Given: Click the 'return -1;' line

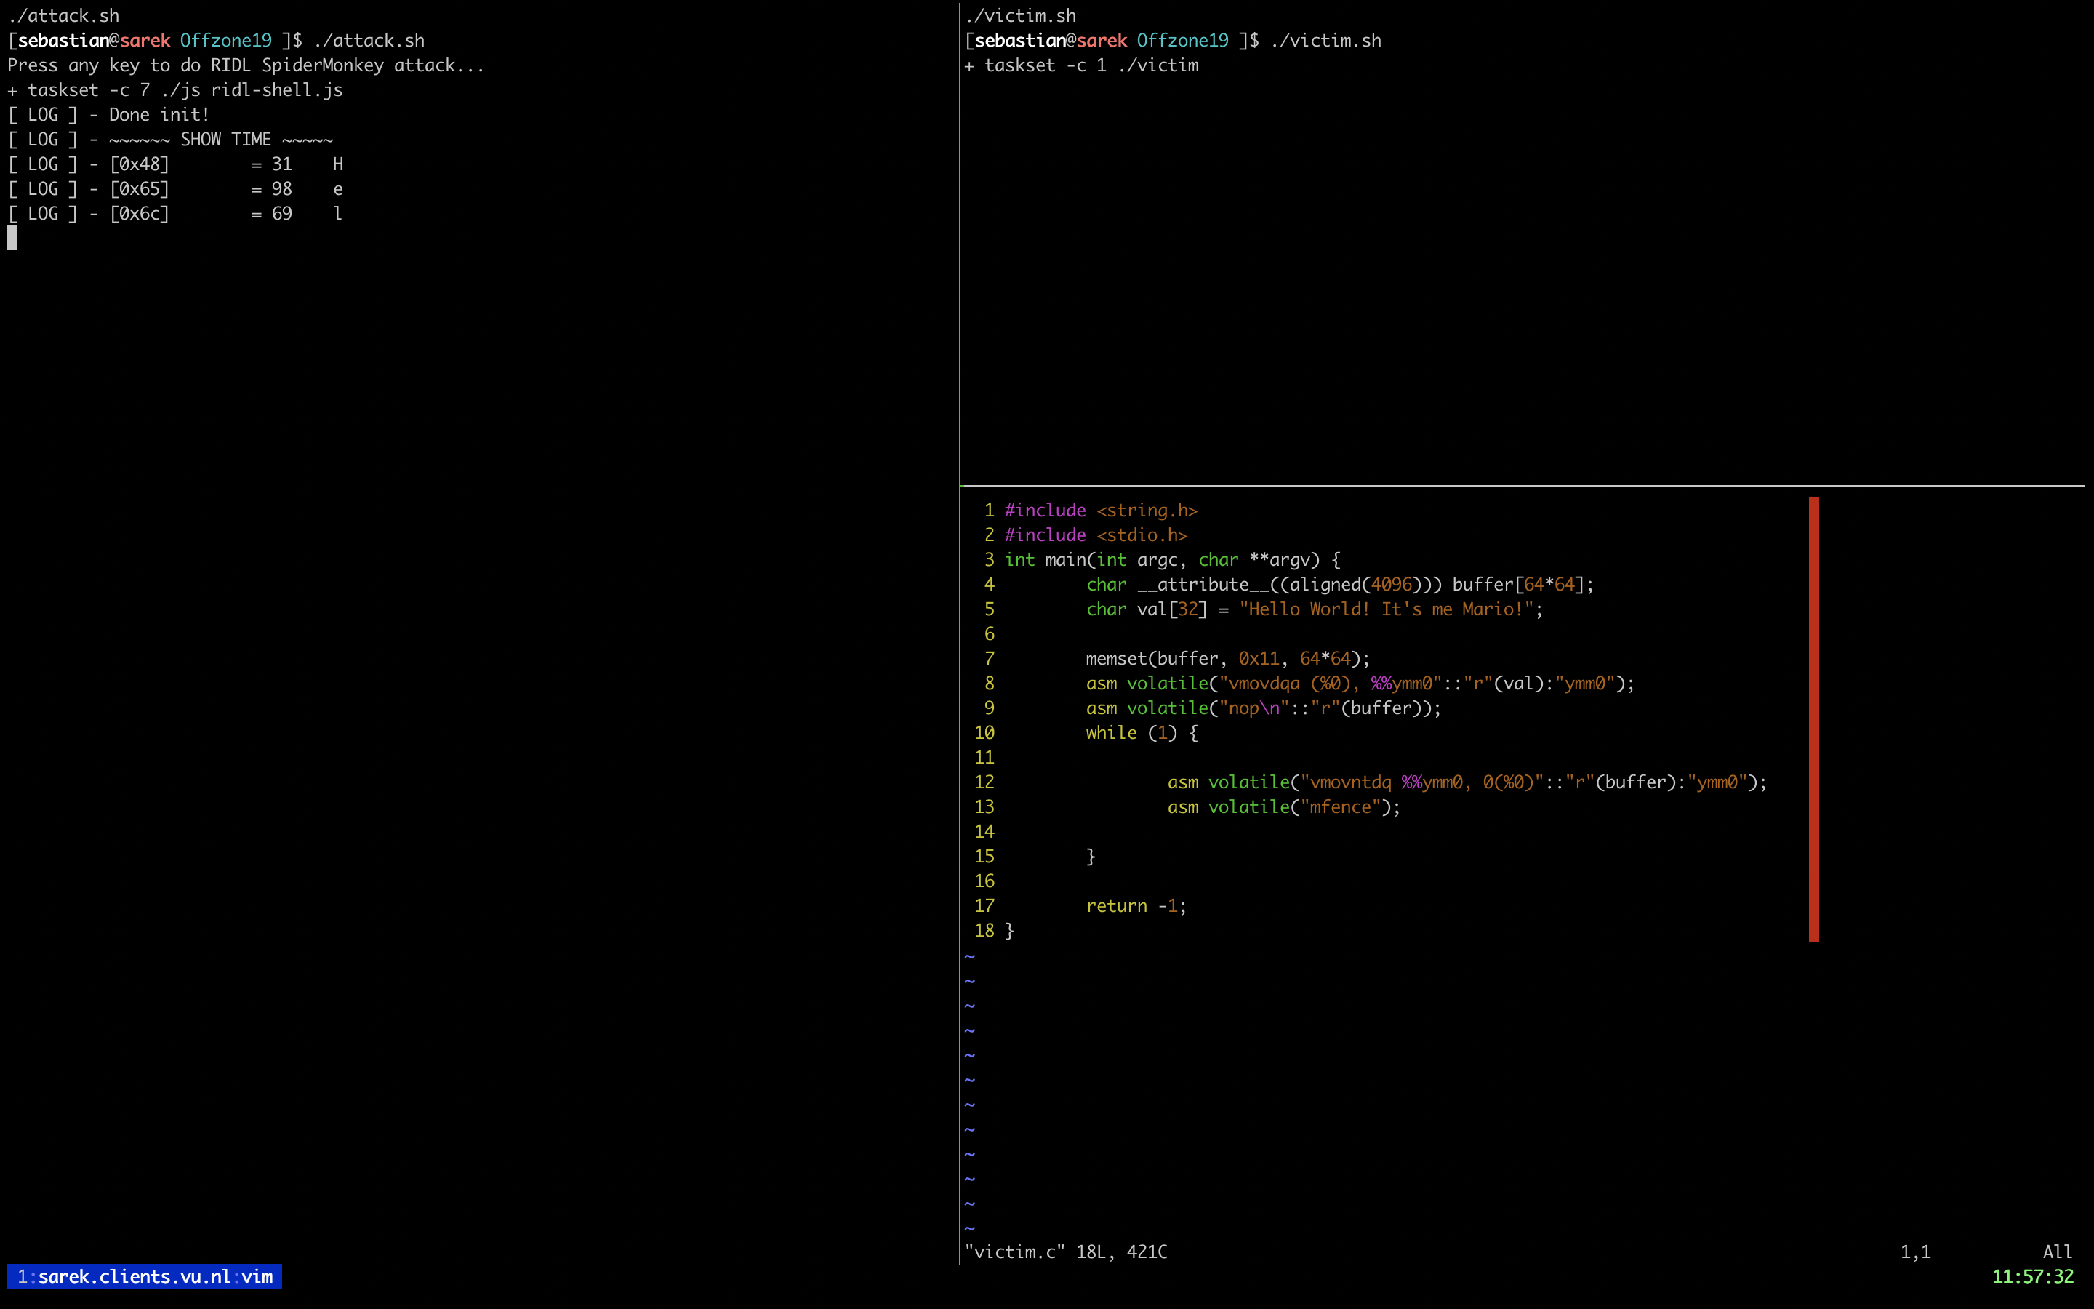Looking at the screenshot, I should 1136,906.
